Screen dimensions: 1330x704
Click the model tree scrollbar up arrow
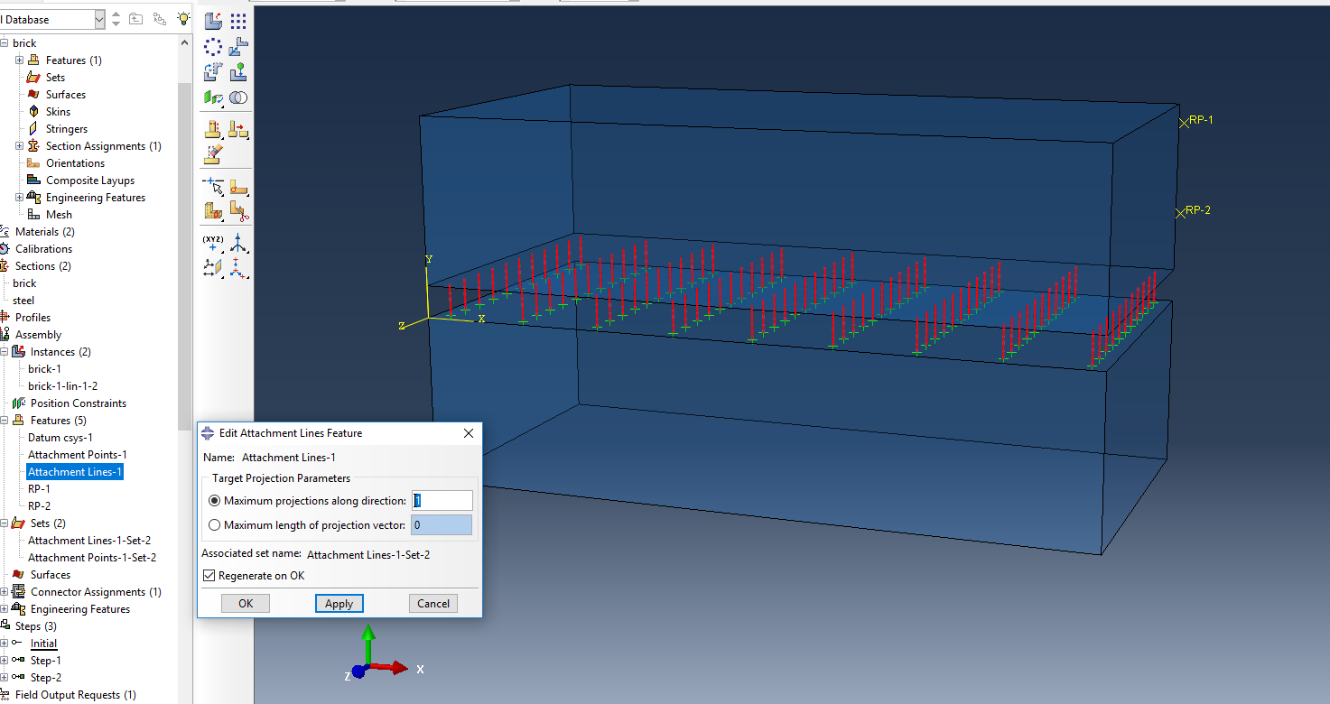[185, 42]
